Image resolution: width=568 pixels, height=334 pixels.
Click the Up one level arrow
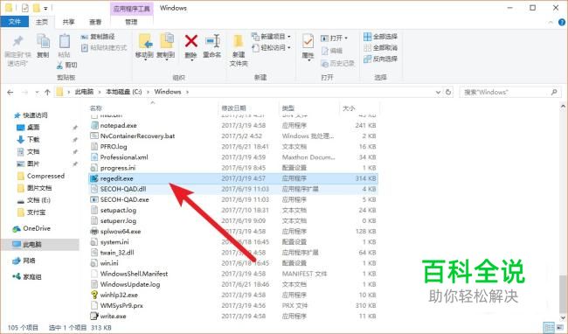tap(47, 93)
